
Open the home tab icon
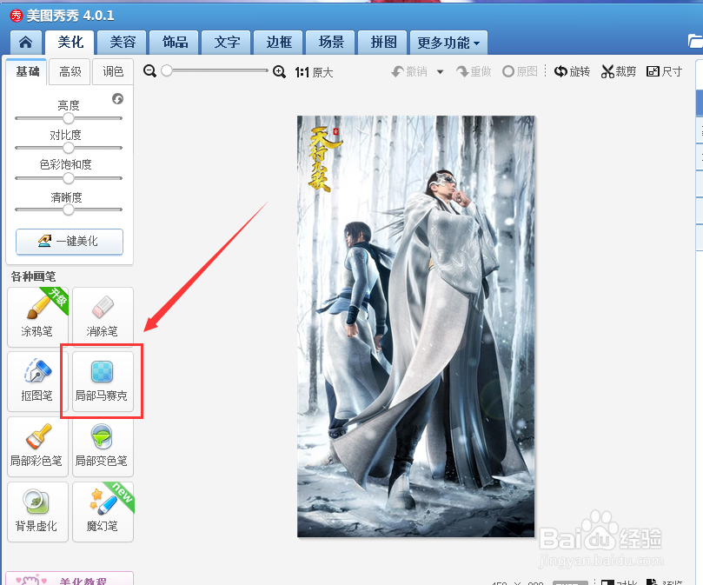point(25,43)
